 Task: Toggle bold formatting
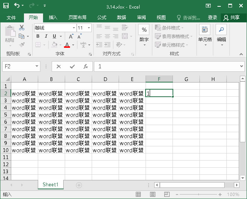point(38,36)
